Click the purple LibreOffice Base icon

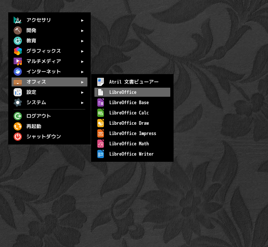(x=101, y=103)
